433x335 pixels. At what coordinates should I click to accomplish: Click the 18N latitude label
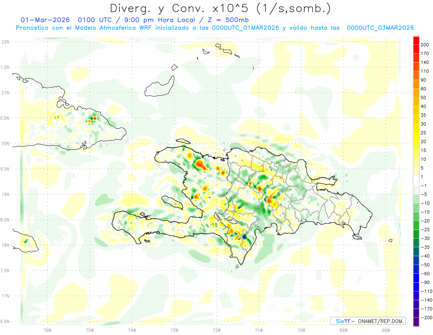click(5, 245)
